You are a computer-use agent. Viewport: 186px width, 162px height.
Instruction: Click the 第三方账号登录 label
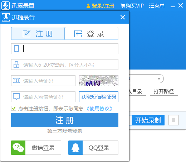click(65, 131)
